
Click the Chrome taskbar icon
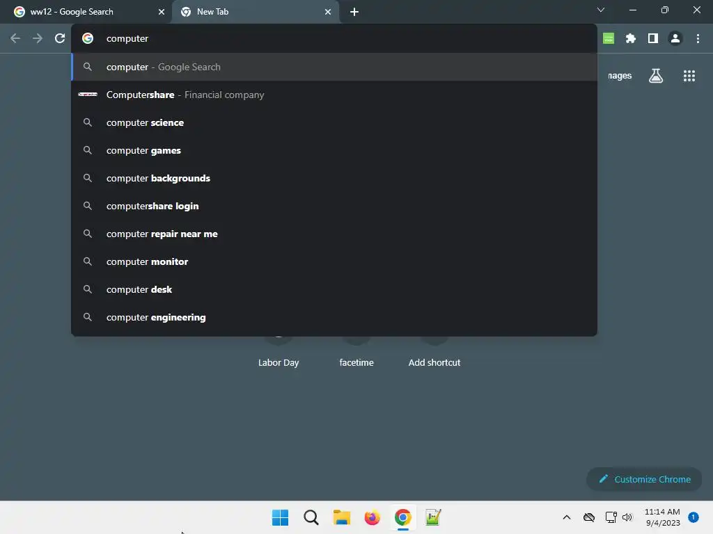point(403,517)
